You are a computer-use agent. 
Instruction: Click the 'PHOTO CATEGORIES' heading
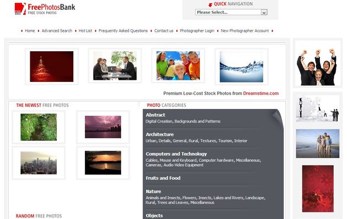click(x=166, y=105)
